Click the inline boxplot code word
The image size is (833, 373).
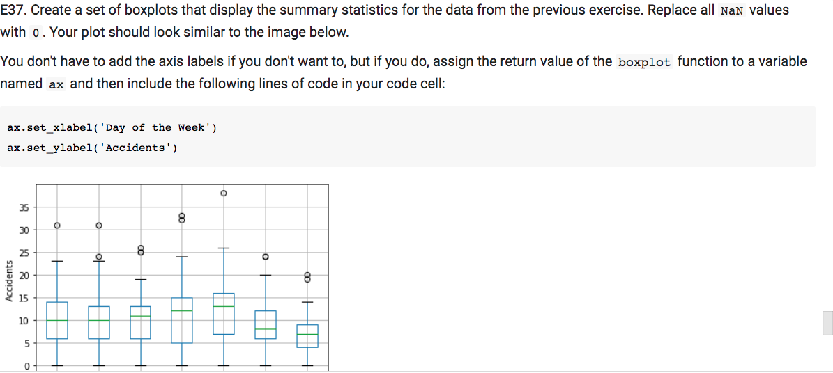645,61
